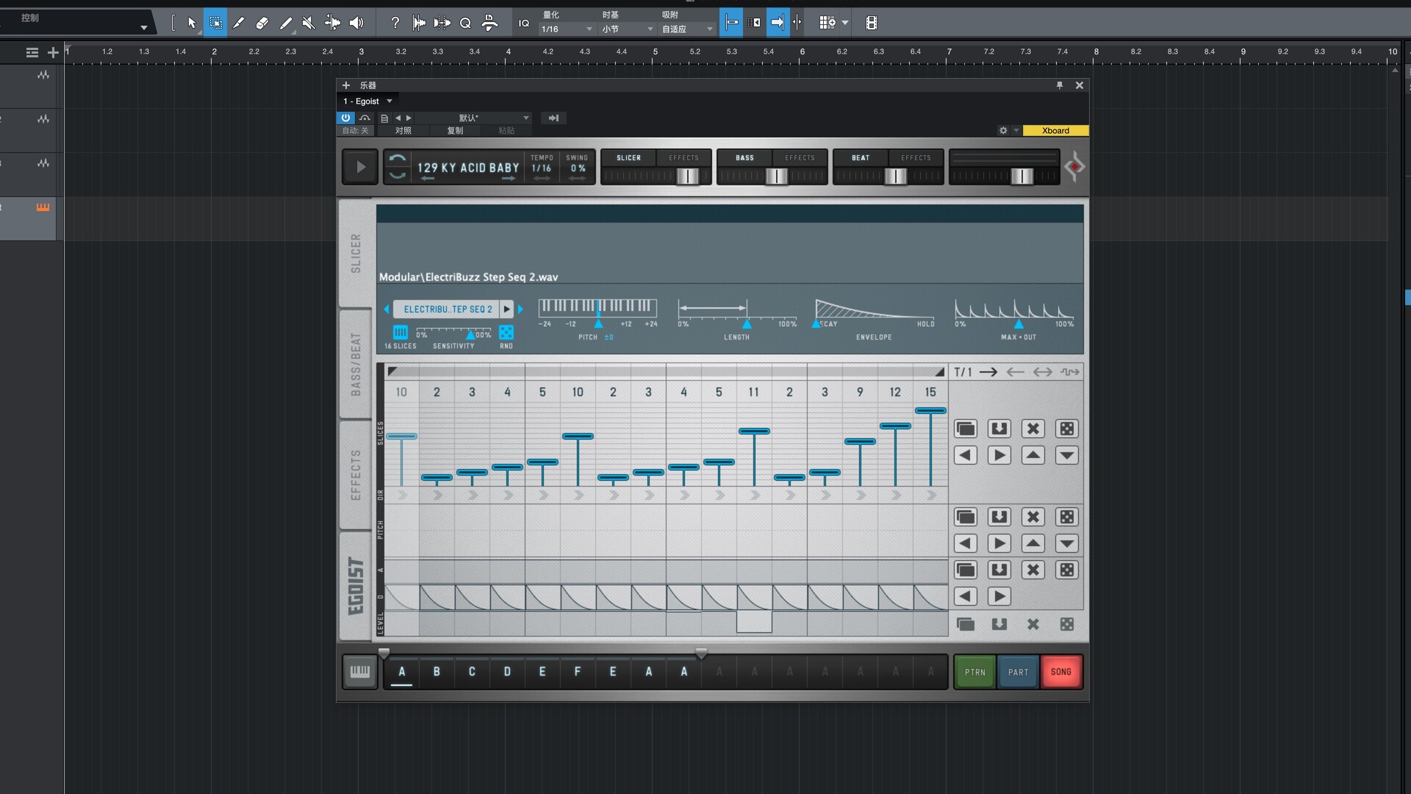1411x794 pixels.
Task: Set sequencer direction to ping-pong arrow
Action: point(1043,372)
